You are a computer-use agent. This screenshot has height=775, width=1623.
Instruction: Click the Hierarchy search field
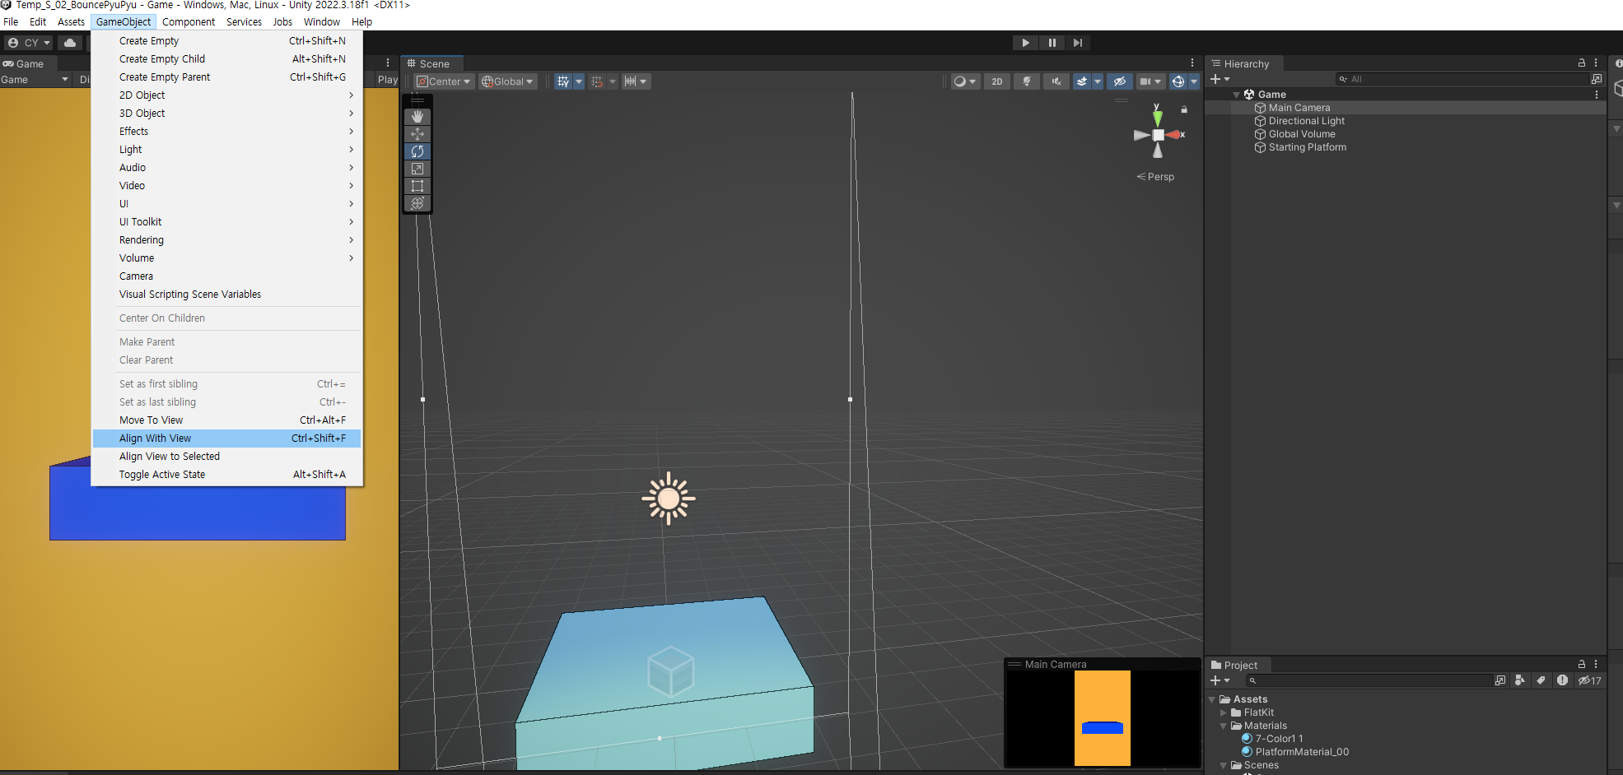(1462, 79)
